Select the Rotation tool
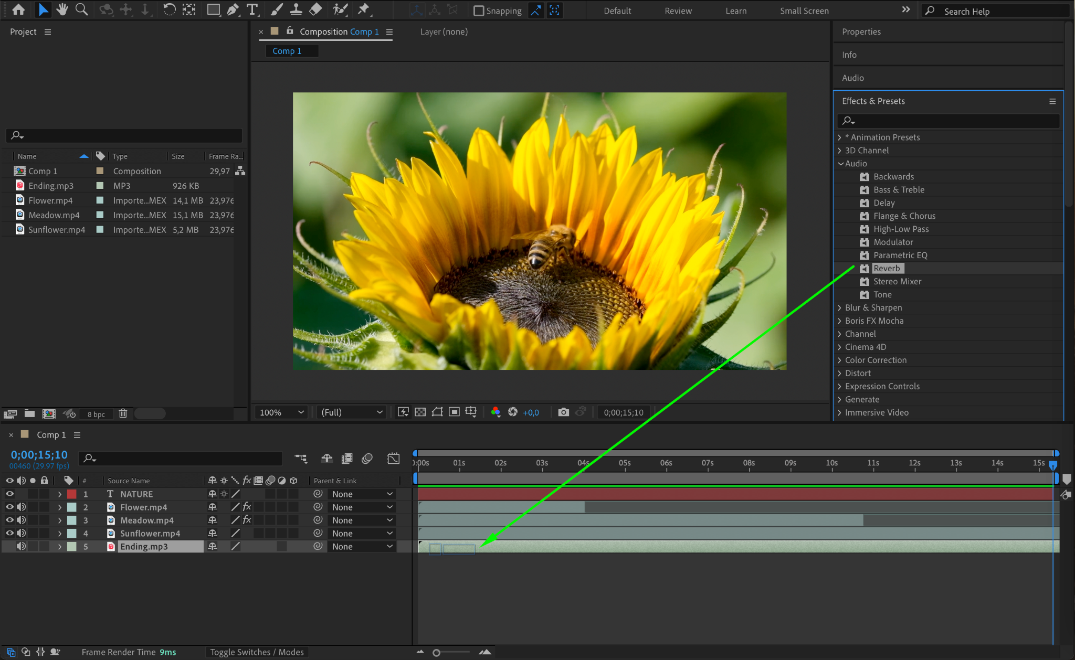 click(x=169, y=9)
